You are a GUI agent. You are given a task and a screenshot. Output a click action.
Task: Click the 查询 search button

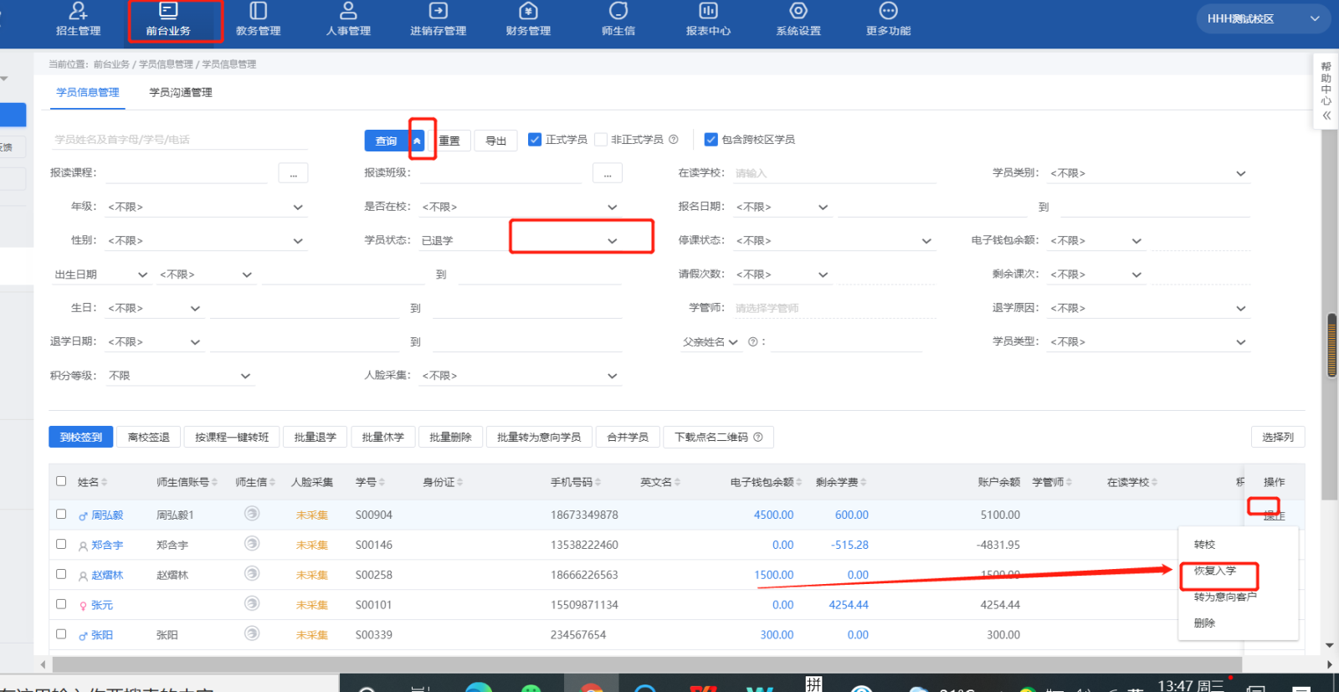pyautogui.click(x=387, y=141)
